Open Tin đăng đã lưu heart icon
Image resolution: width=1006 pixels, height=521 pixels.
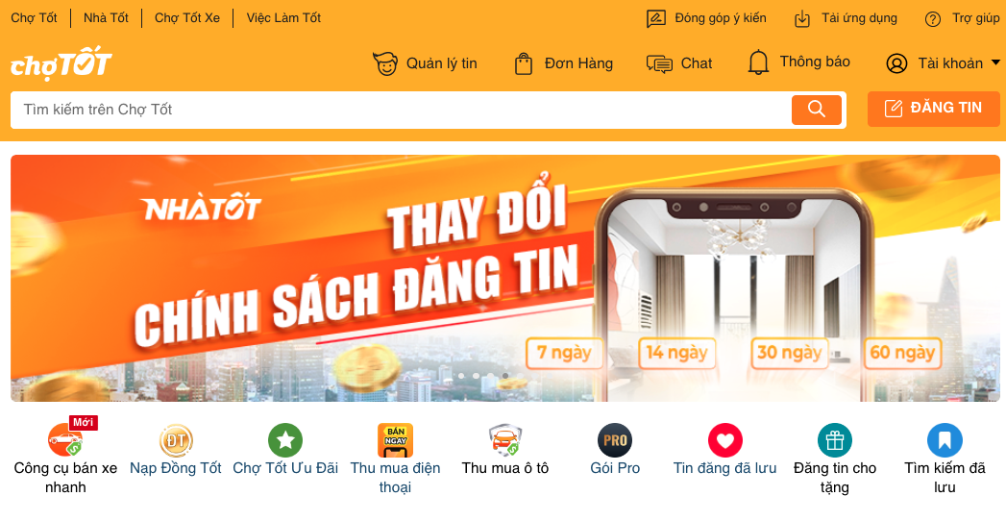coord(725,440)
